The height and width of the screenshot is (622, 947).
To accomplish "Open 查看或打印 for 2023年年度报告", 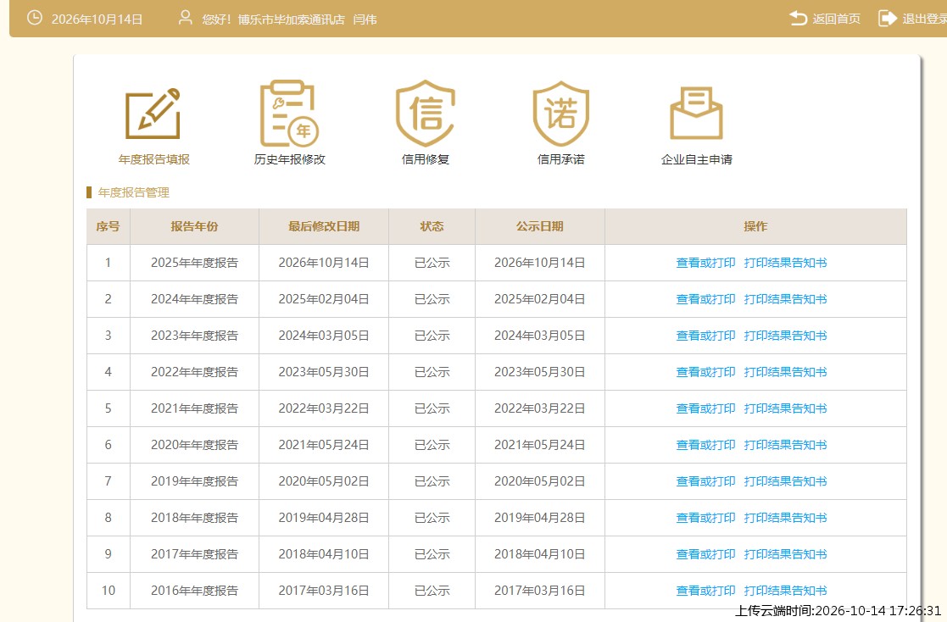I will tap(705, 336).
